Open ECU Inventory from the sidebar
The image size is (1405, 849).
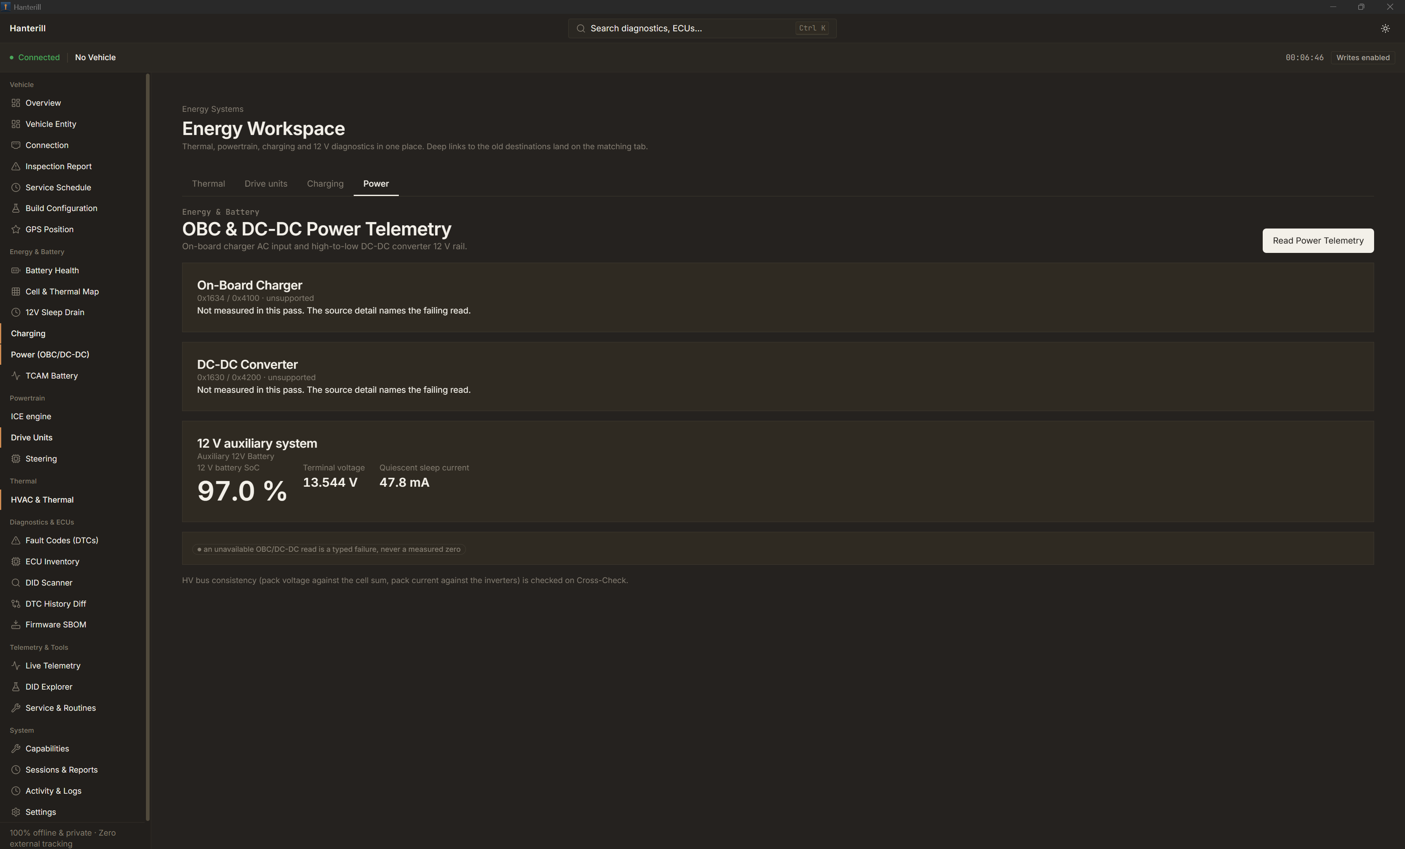click(x=73, y=562)
